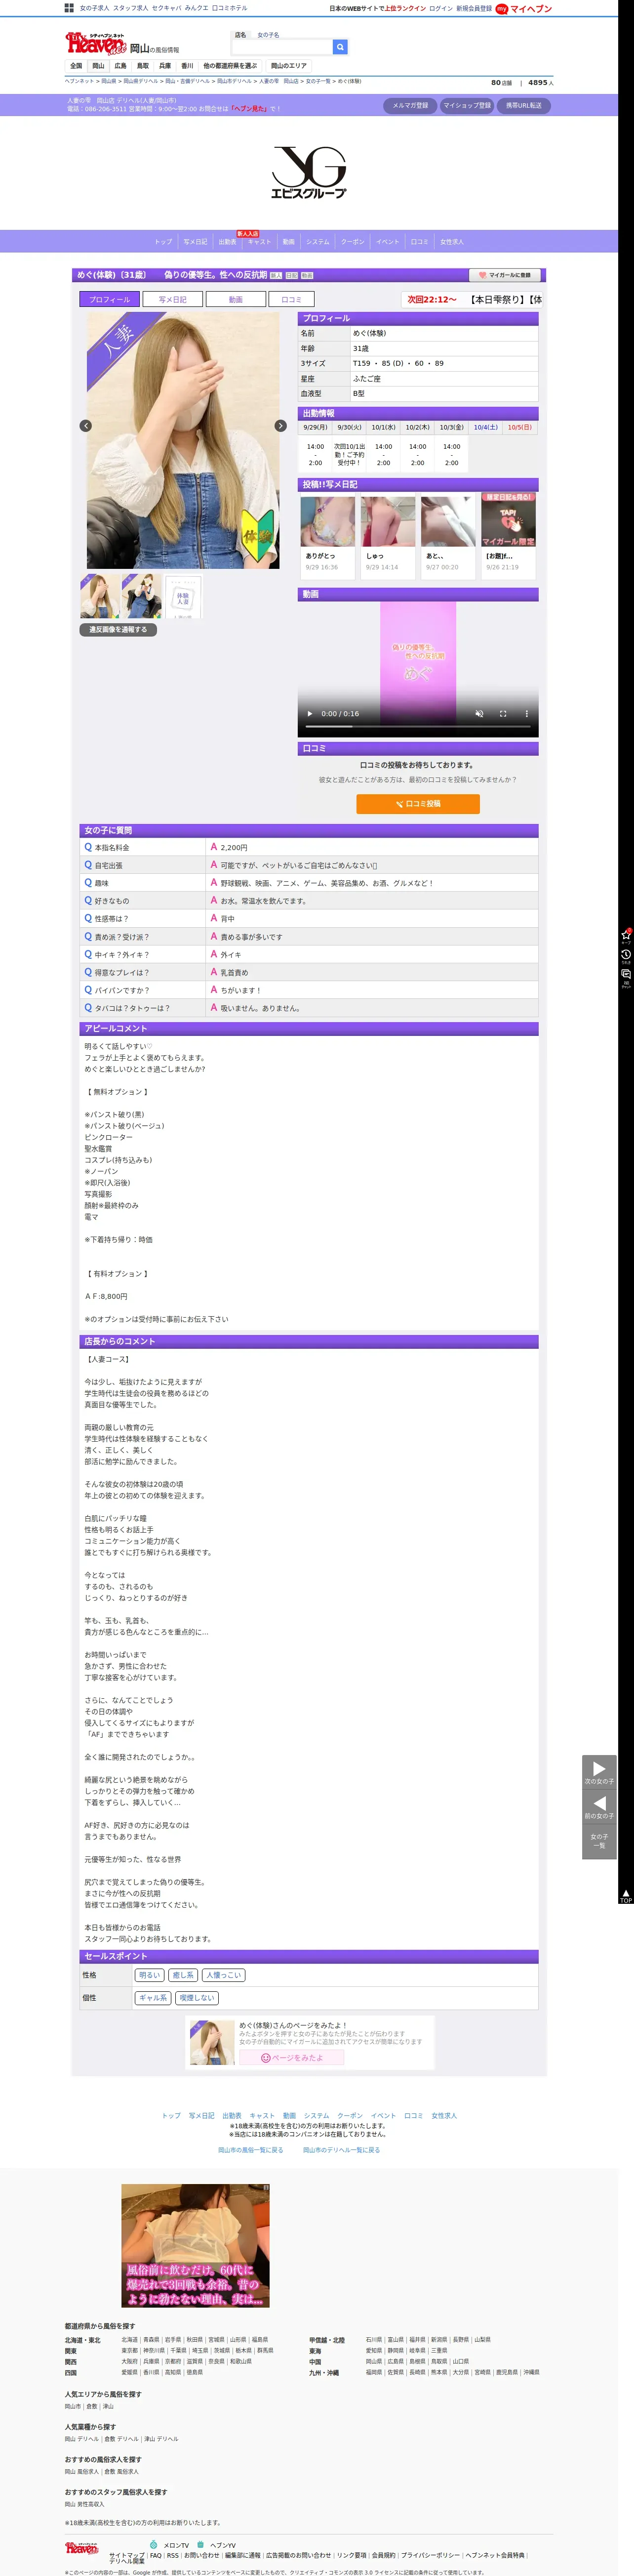Click the メルマガ登録 button
Viewport: 634px width, 2576px height.
pos(410,105)
